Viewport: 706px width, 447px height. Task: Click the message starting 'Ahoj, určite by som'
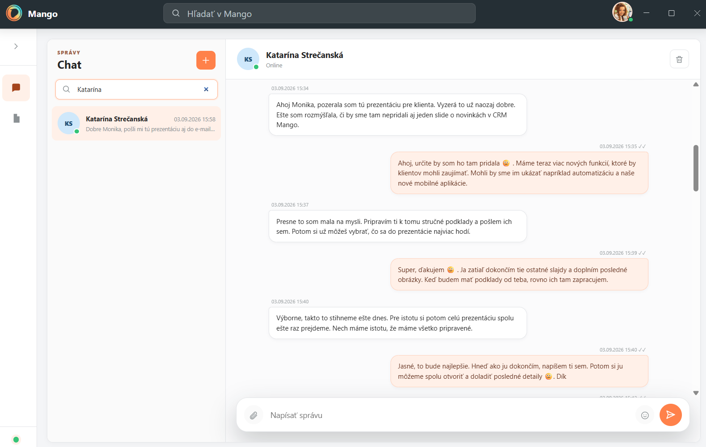click(519, 173)
